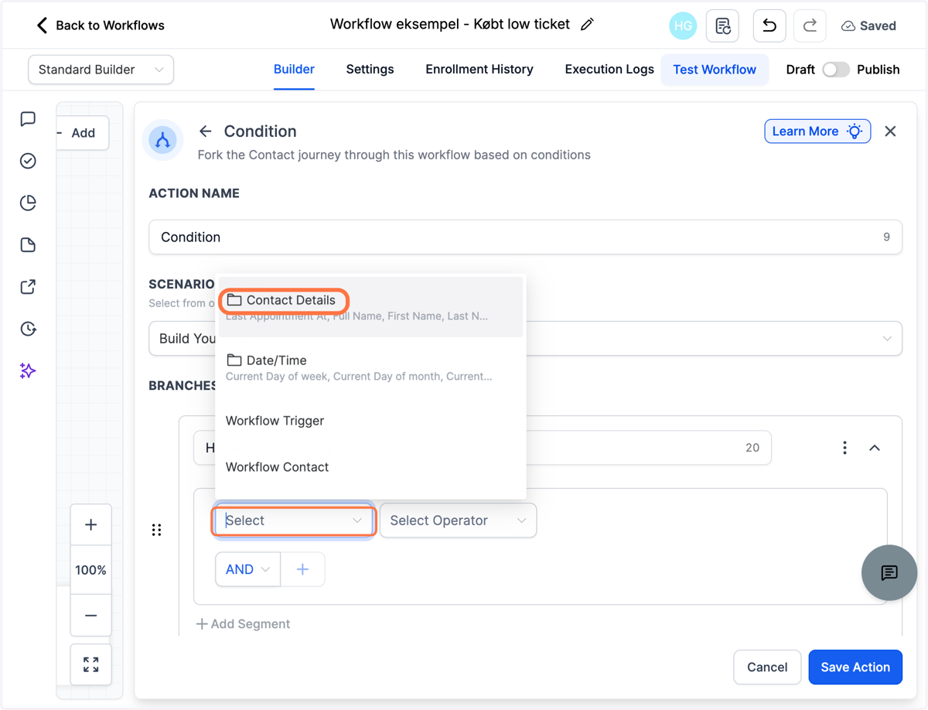Switch to the Settings tab
The width and height of the screenshot is (928, 710).
point(370,70)
